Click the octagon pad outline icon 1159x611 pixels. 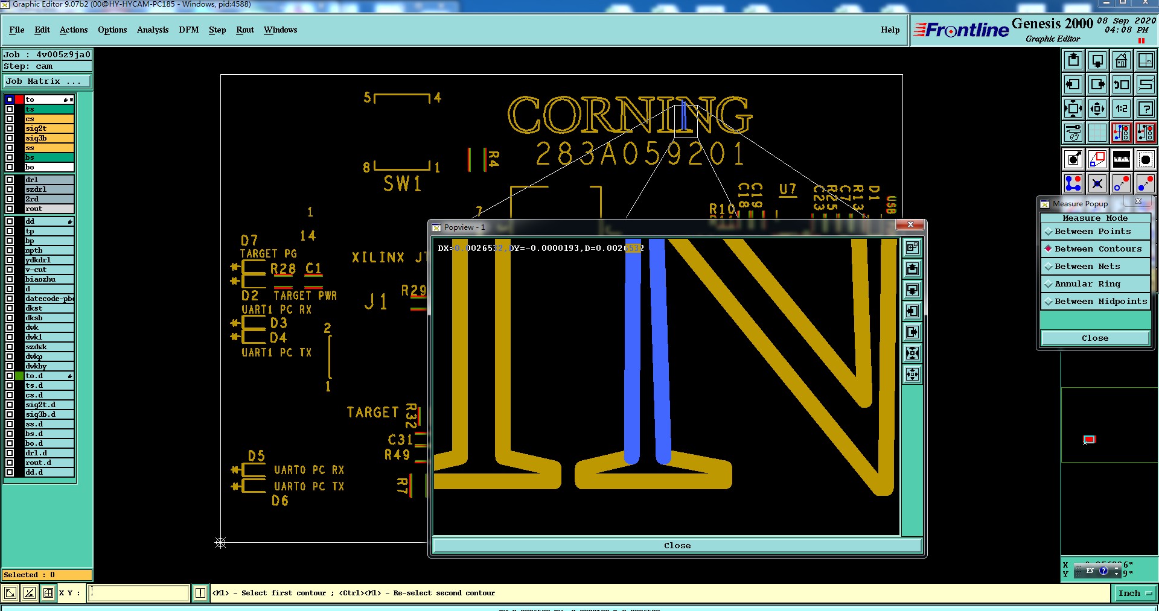click(1146, 159)
